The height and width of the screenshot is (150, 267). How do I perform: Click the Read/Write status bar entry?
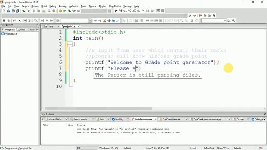[x=223, y=148]
